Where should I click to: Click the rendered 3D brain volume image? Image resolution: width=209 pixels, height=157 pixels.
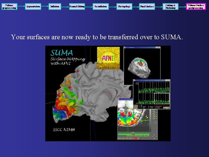click(139, 68)
